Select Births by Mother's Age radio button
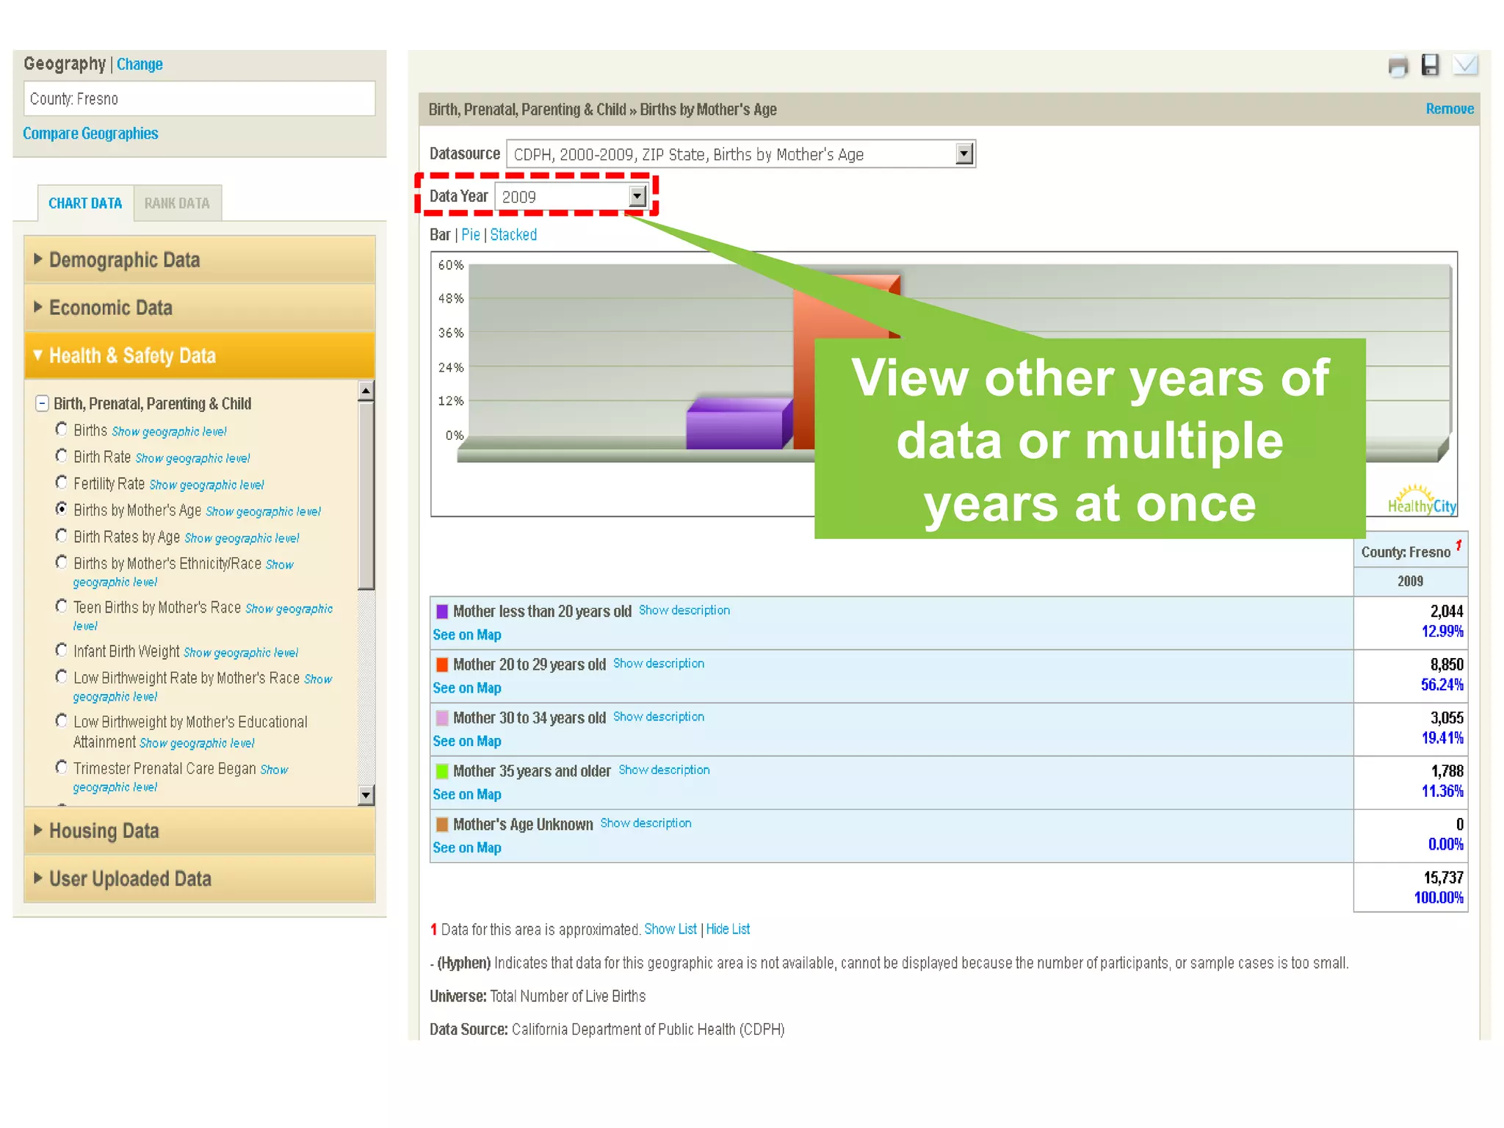 point(62,509)
